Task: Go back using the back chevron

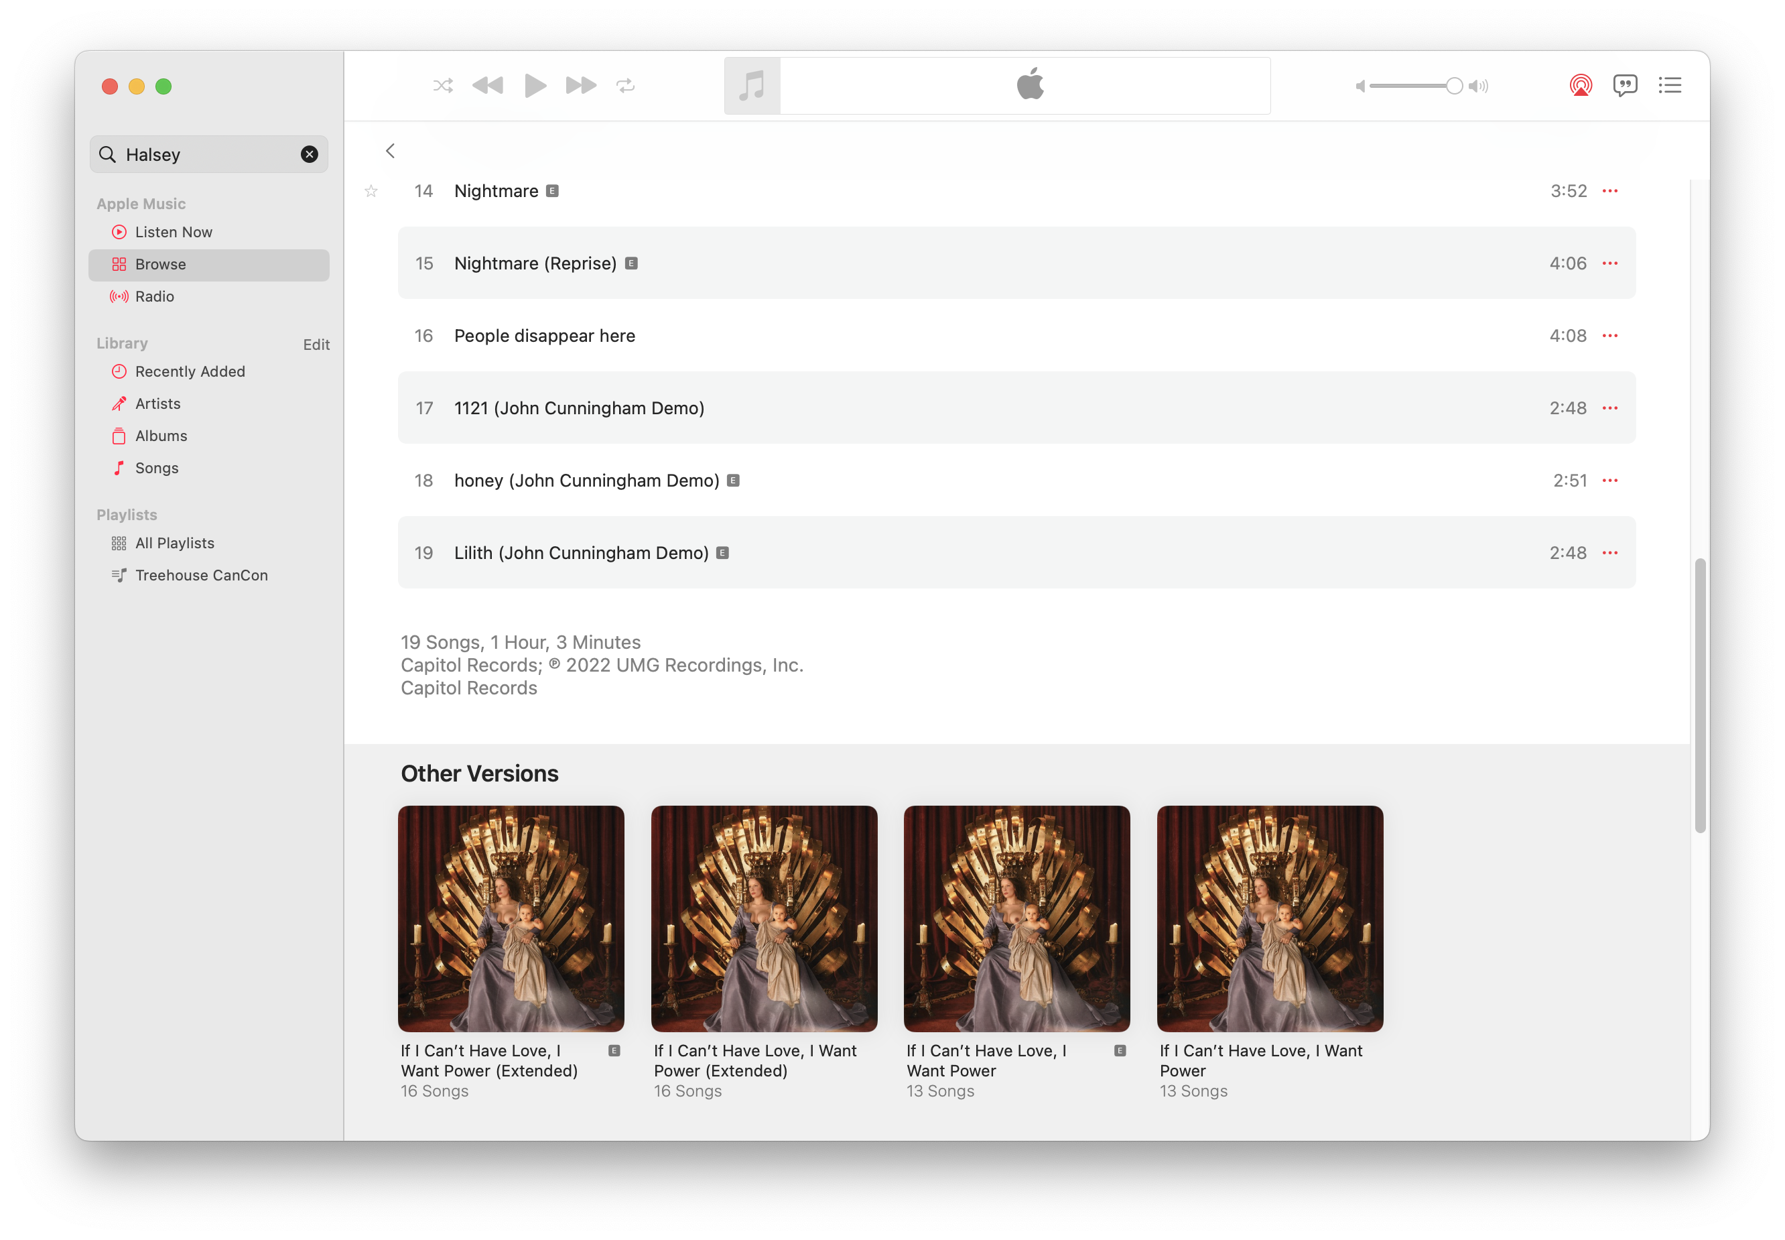Action: point(391,151)
